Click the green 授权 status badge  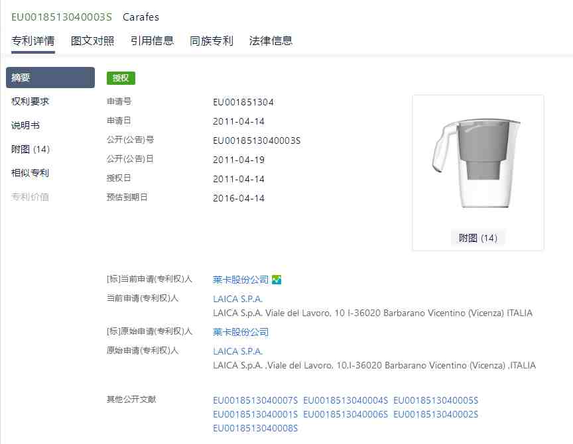[121, 78]
